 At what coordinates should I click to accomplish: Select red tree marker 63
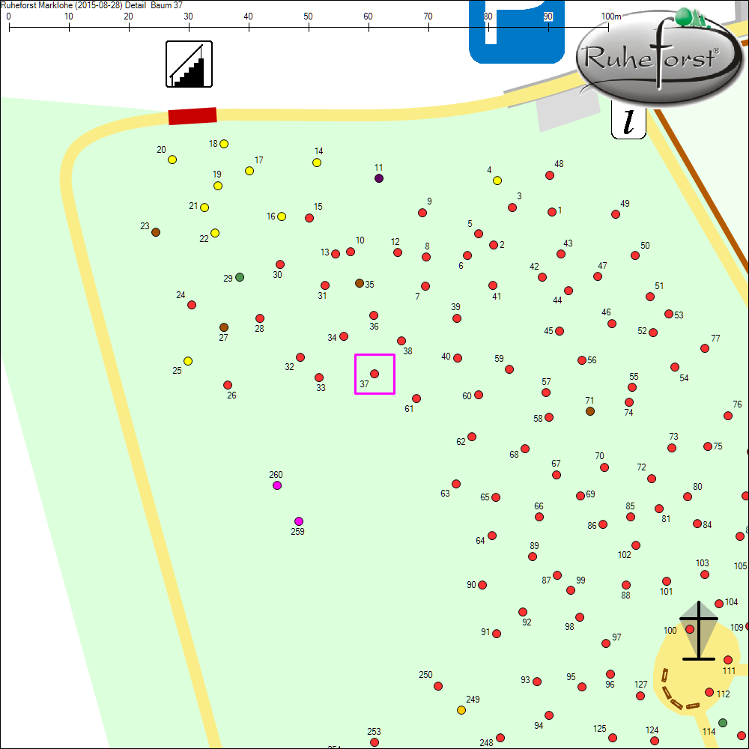[456, 484]
